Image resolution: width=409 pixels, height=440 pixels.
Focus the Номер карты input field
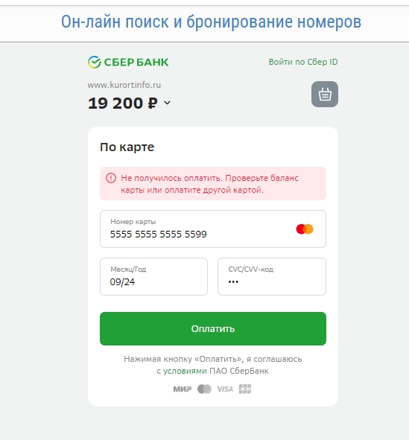[213, 229]
